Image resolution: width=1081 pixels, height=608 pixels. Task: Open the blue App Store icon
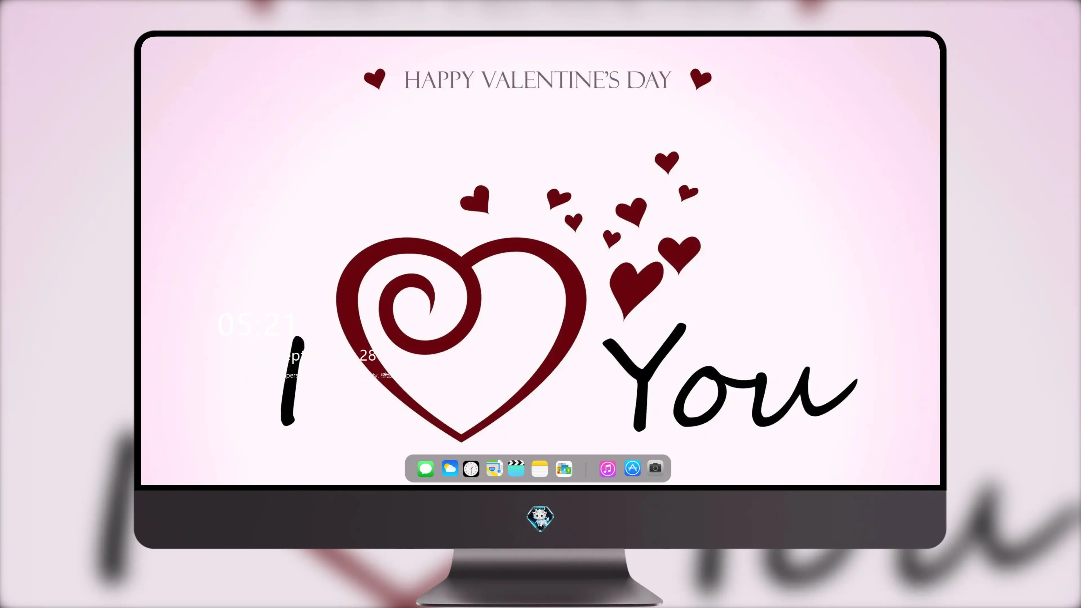click(x=632, y=468)
